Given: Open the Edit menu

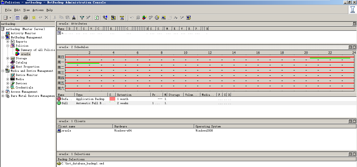Looking at the screenshot, I should [x=17, y=10].
